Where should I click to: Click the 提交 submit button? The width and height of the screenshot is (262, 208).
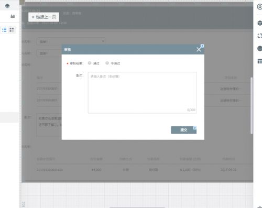183,130
